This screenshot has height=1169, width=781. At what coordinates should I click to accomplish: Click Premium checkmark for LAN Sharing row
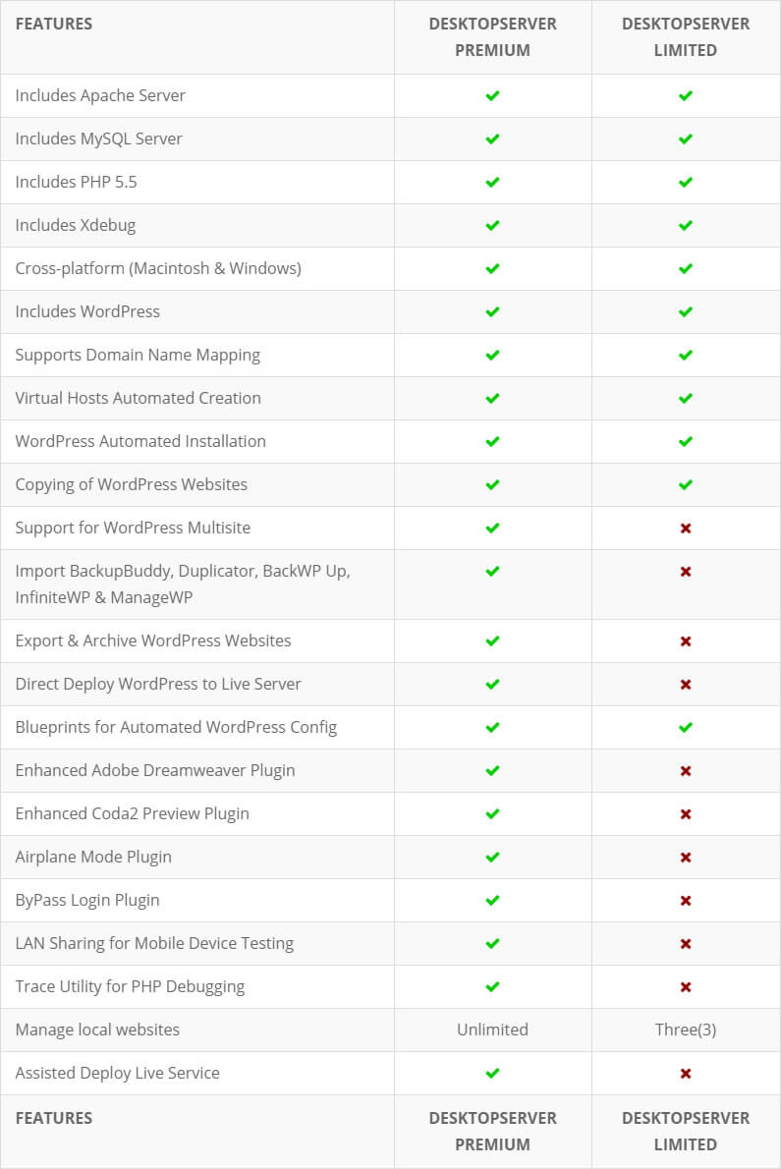click(x=492, y=944)
